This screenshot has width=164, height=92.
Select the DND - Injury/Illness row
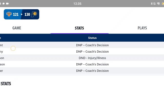click(x=82, y=58)
